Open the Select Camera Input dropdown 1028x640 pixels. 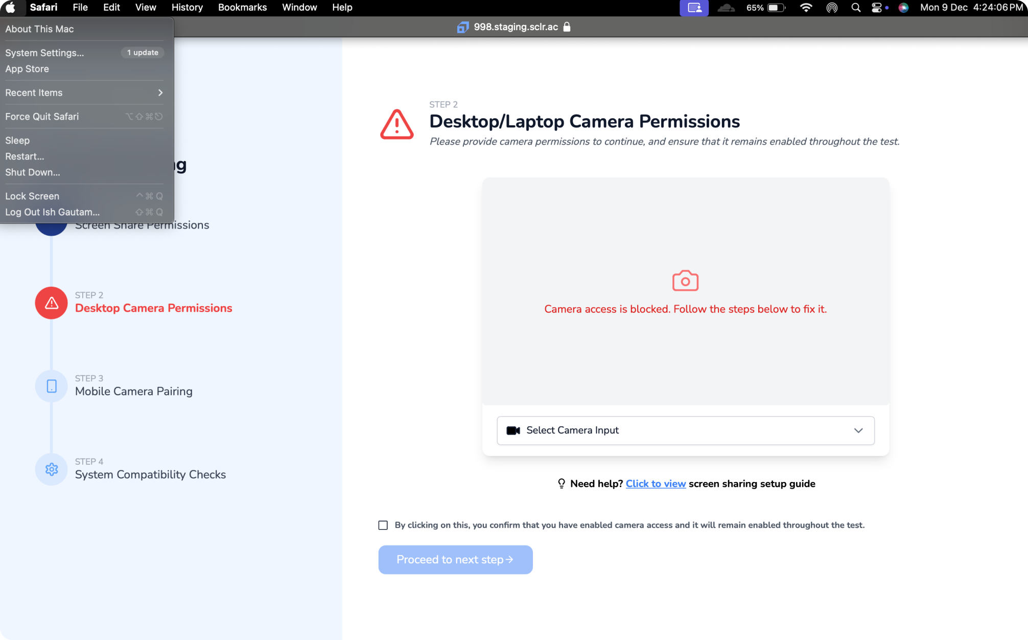pyautogui.click(x=685, y=430)
